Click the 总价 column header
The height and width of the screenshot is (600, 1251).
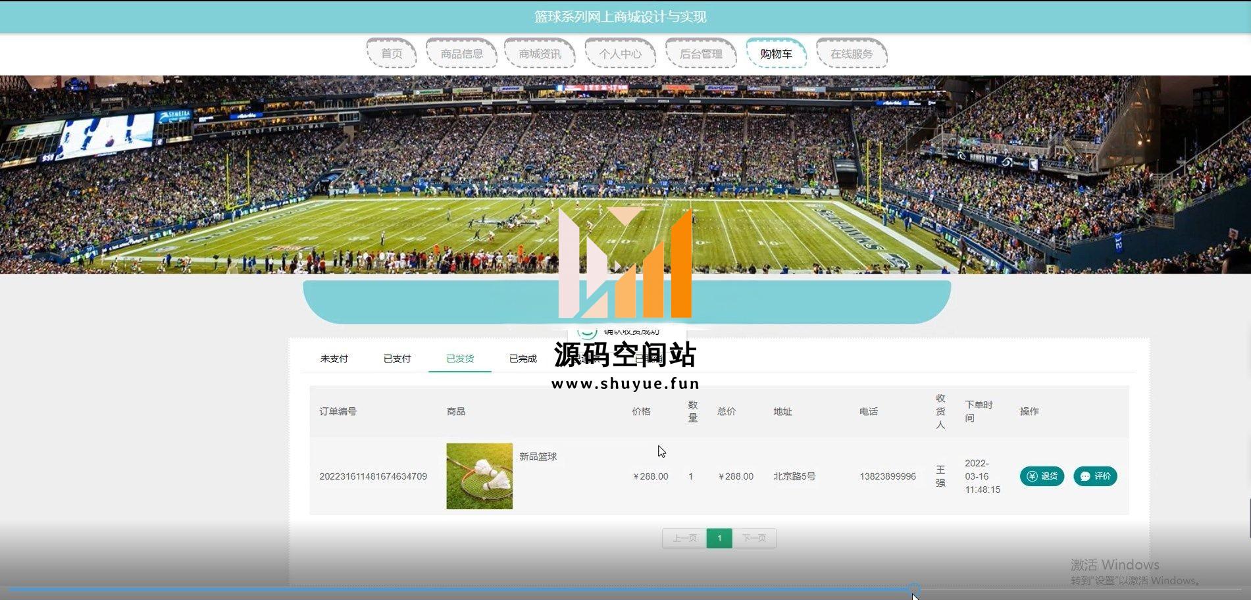727,411
